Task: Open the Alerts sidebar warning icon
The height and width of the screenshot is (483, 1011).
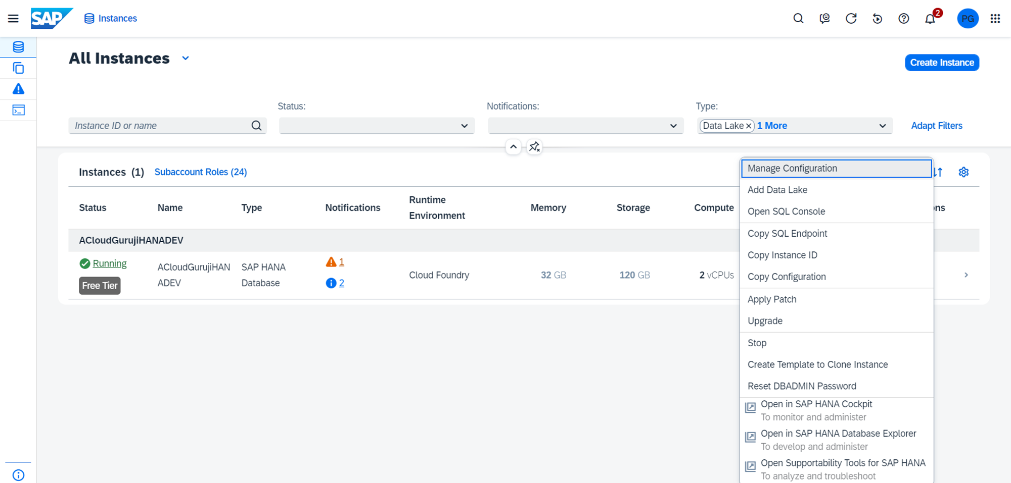Action: (18, 89)
